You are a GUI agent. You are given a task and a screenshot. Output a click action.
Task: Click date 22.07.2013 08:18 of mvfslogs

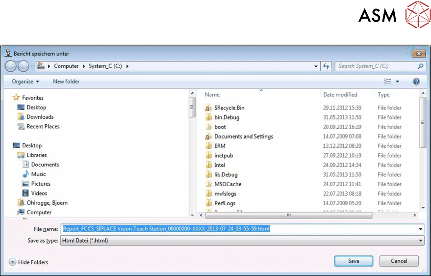342,193
